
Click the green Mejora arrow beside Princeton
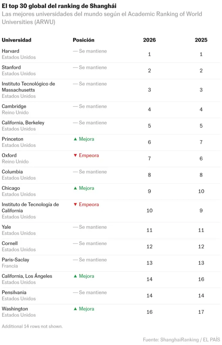(75, 139)
